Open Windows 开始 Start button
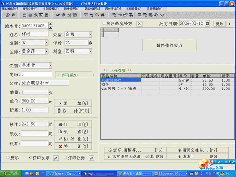 pyautogui.click(x=11, y=173)
